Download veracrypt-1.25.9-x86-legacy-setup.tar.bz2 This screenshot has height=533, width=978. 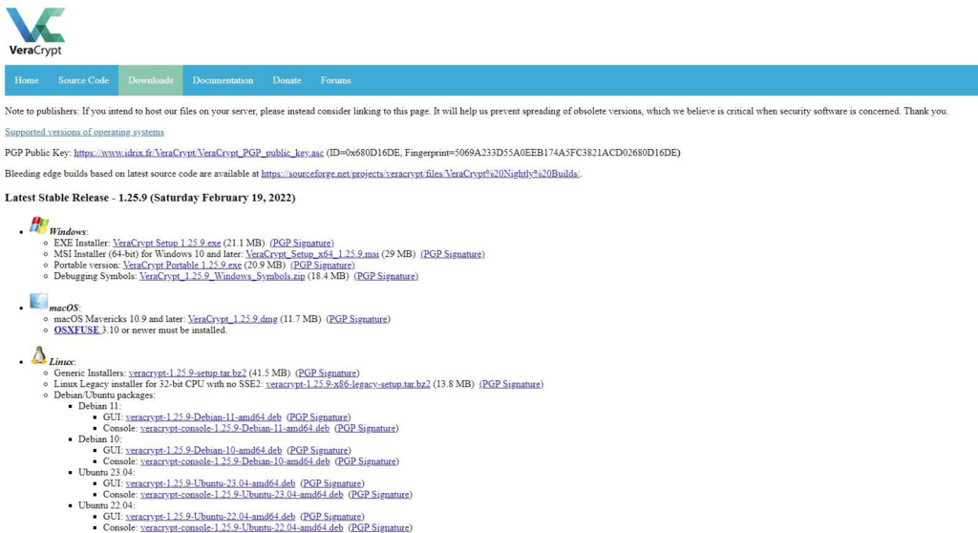tap(348, 384)
